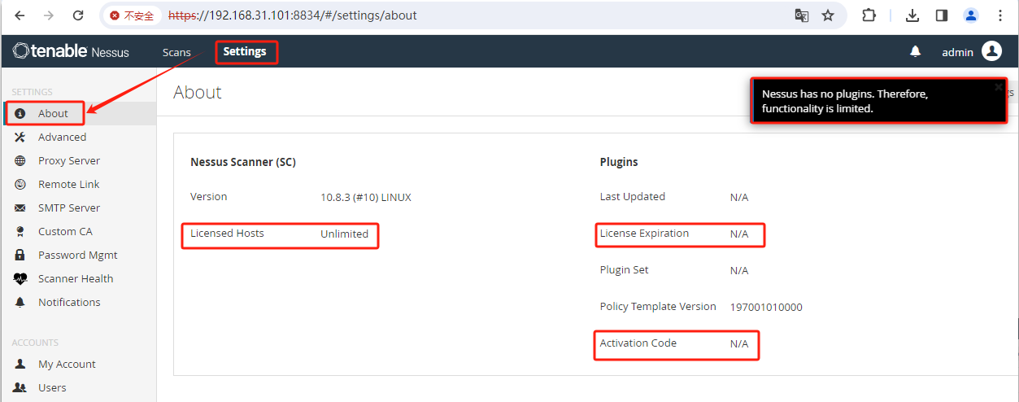This screenshot has height=402, width=1019.
Task: Click the Proxy Server globe icon
Action: 20,160
